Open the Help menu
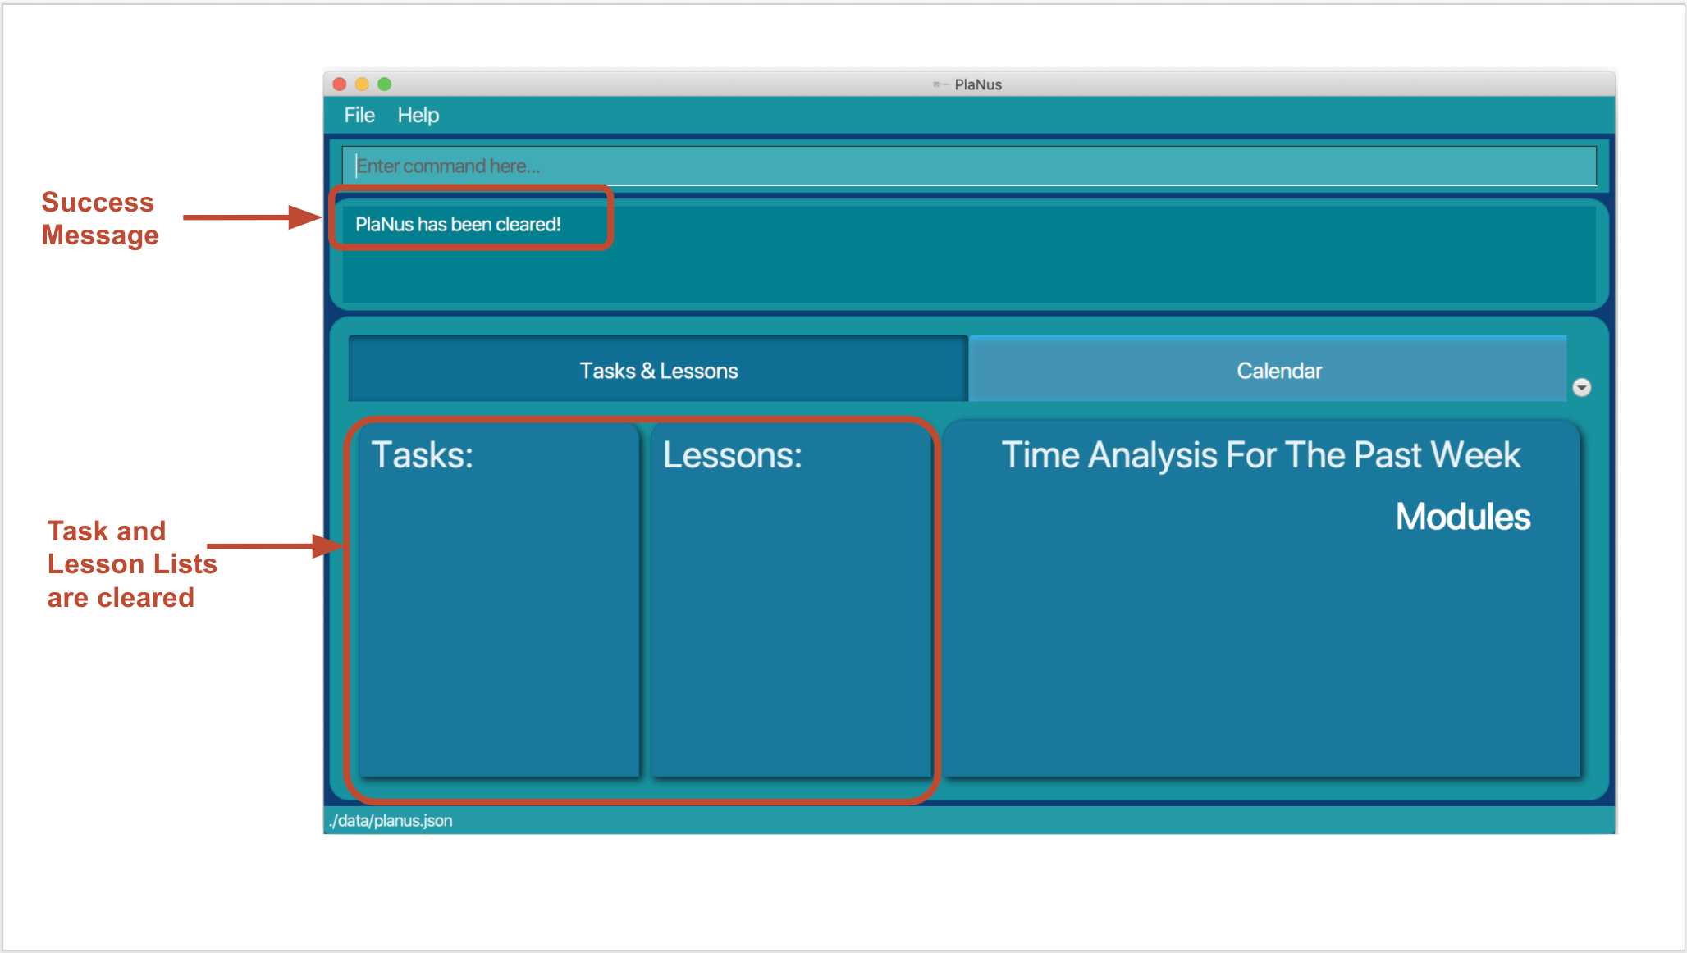 [x=418, y=116]
